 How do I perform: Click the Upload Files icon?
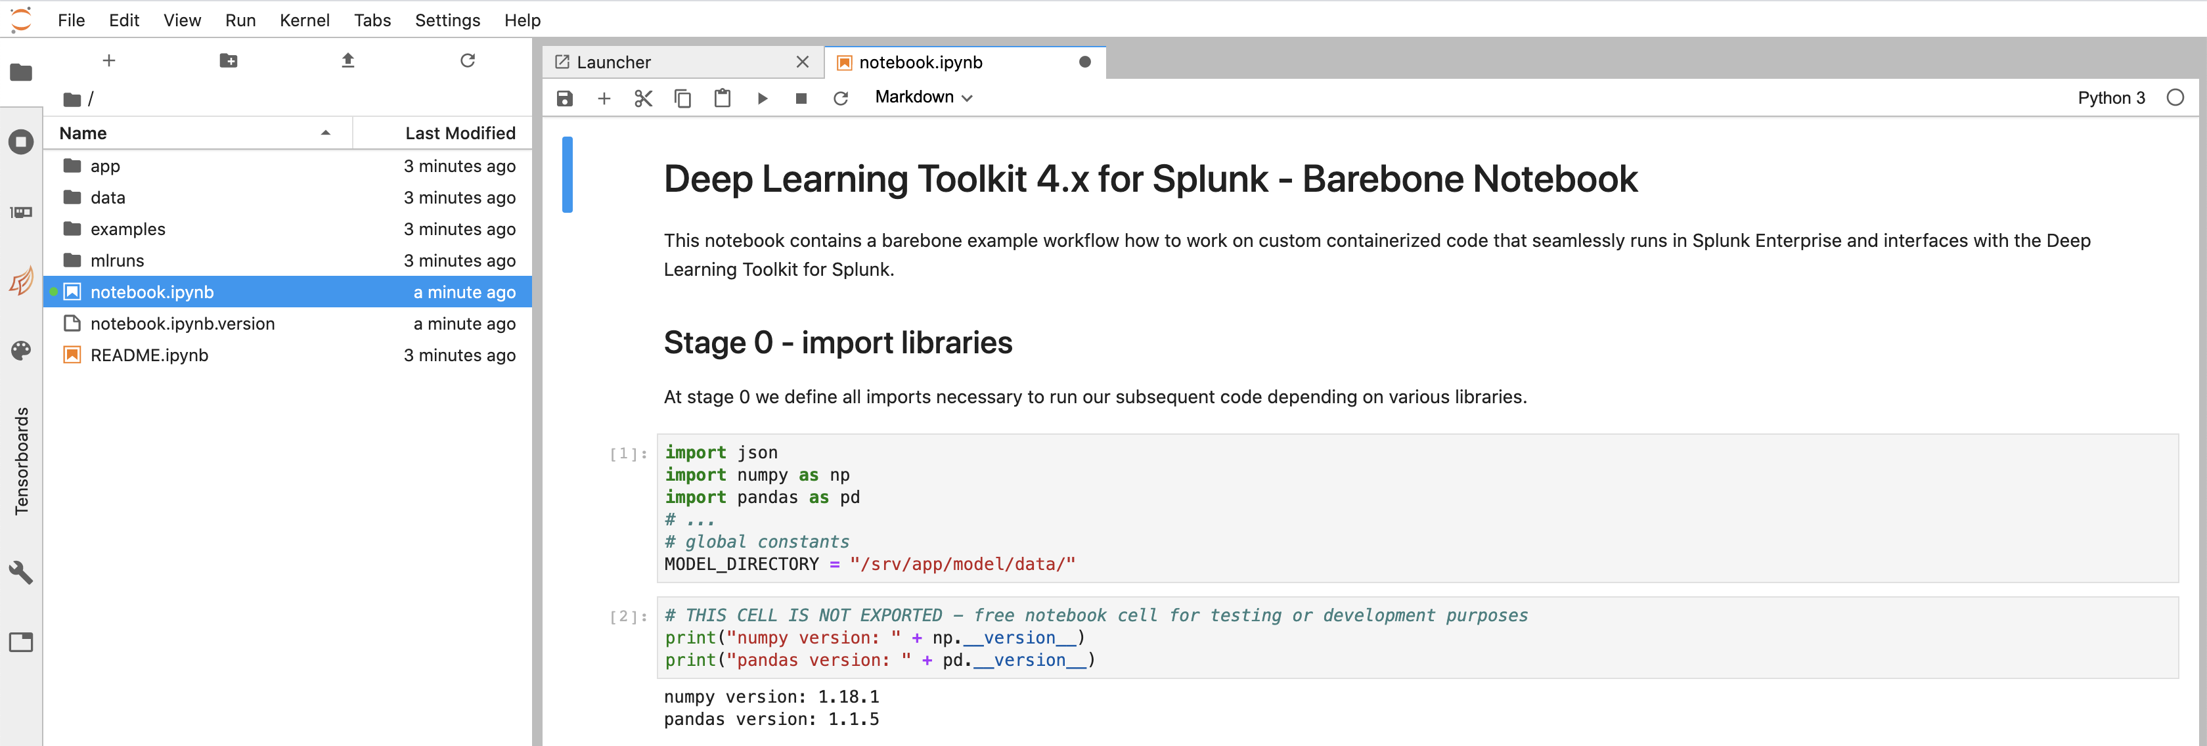[348, 61]
